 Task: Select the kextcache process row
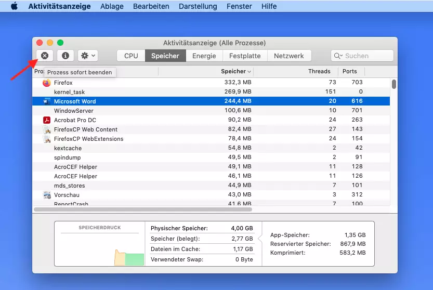click(x=211, y=148)
